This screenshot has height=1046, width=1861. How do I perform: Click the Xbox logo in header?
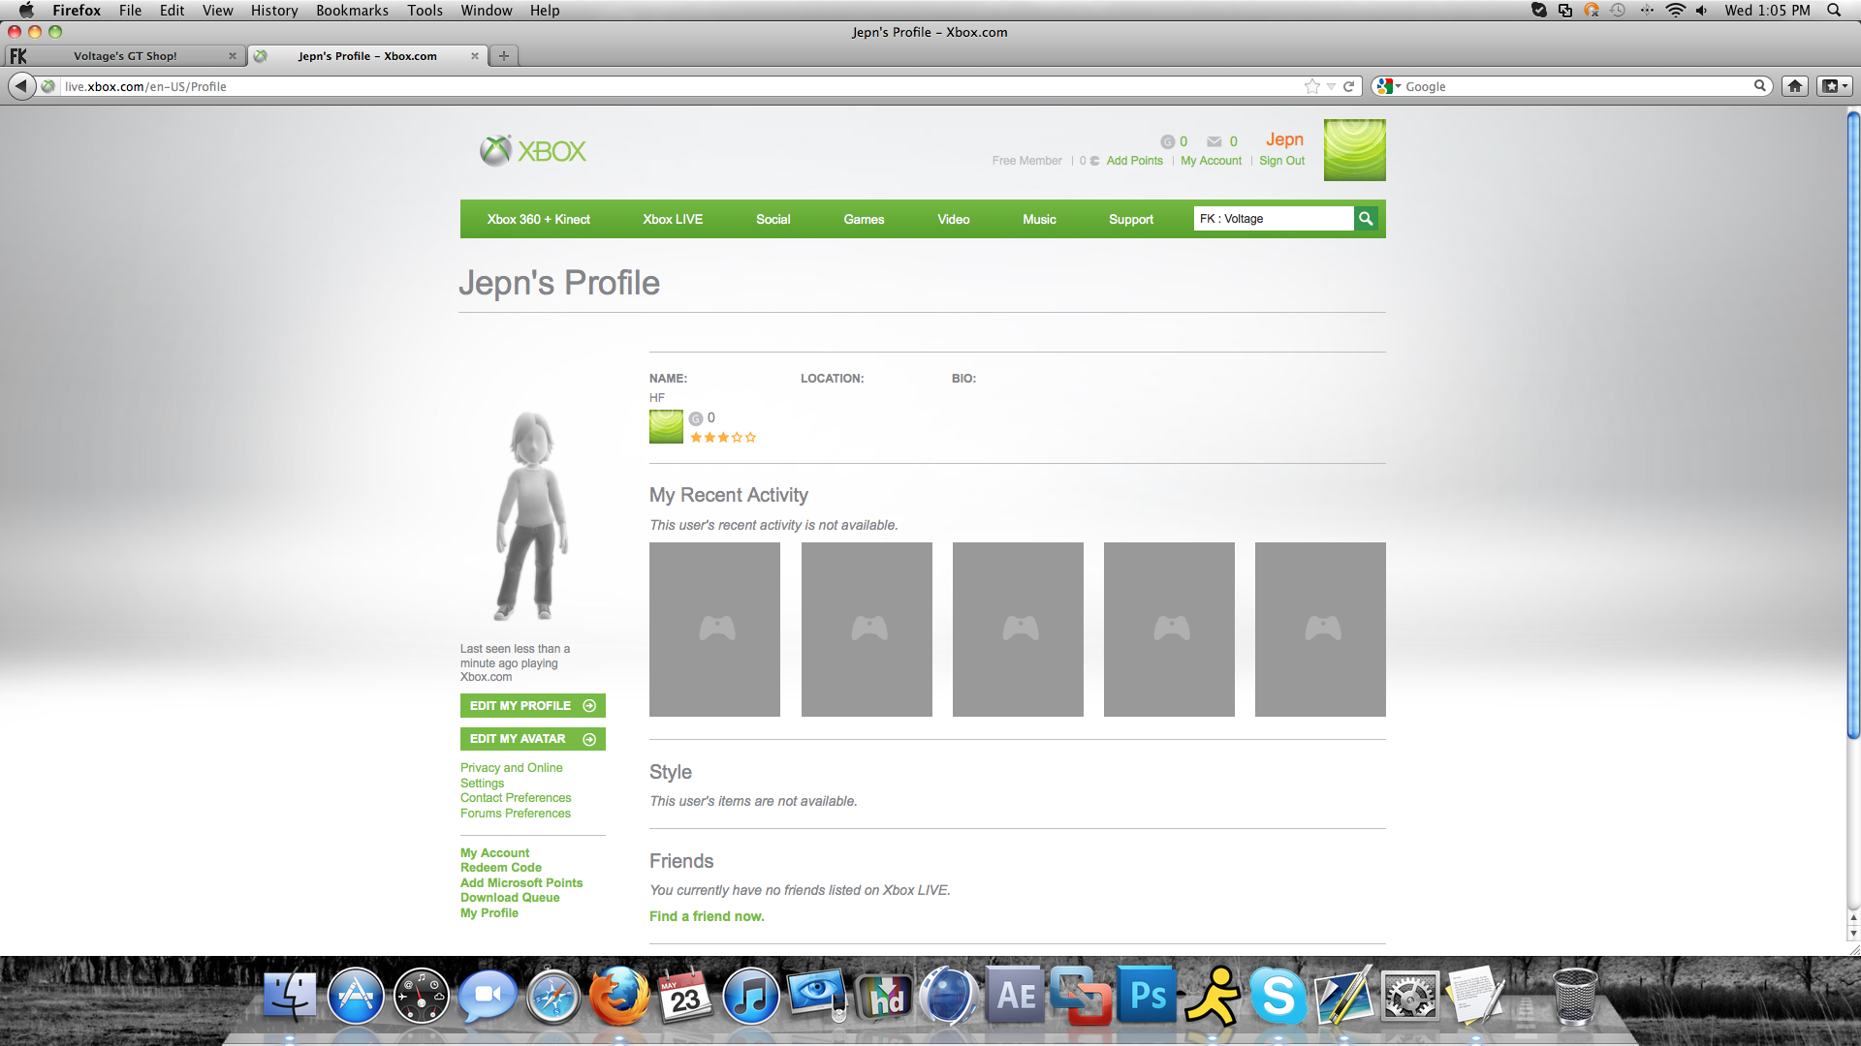coord(533,151)
